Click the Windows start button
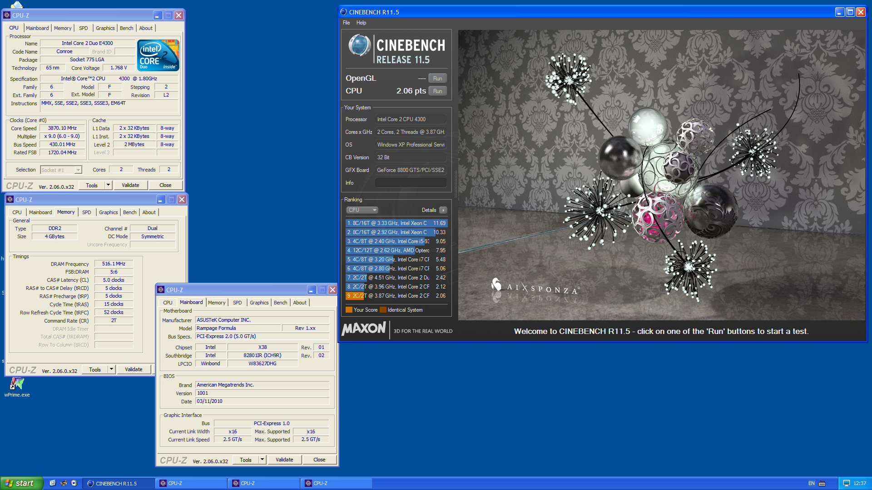Image resolution: width=872 pixels, height=490 pixels. (x=22, y=483)
